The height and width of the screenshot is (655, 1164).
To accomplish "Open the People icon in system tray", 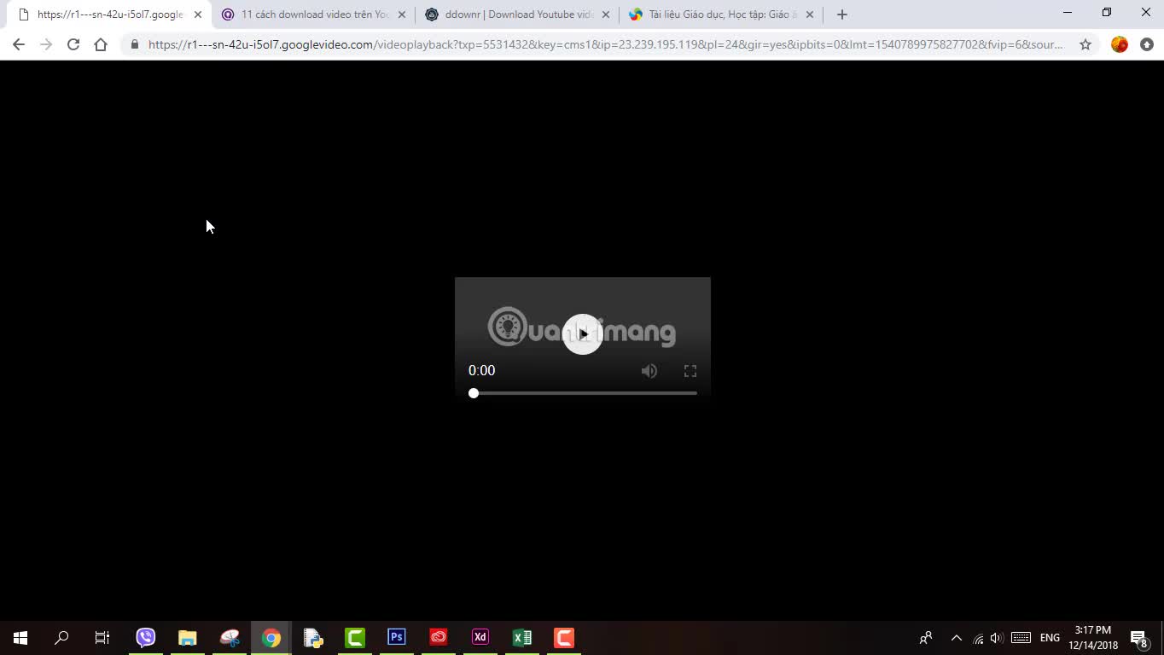I will tap(926, 637).
